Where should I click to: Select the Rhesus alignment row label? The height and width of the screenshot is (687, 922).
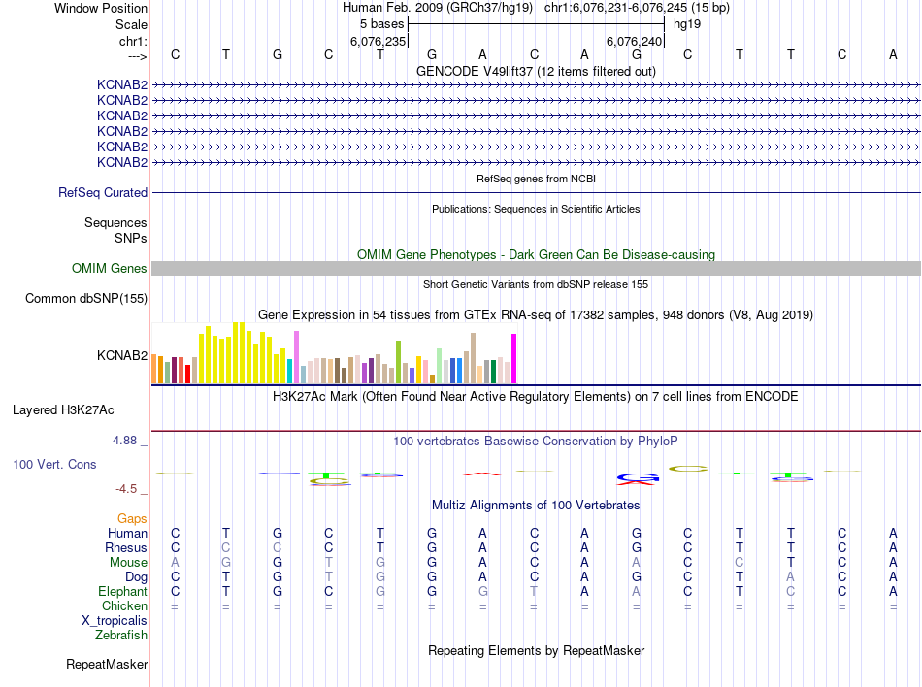point(126,547)
